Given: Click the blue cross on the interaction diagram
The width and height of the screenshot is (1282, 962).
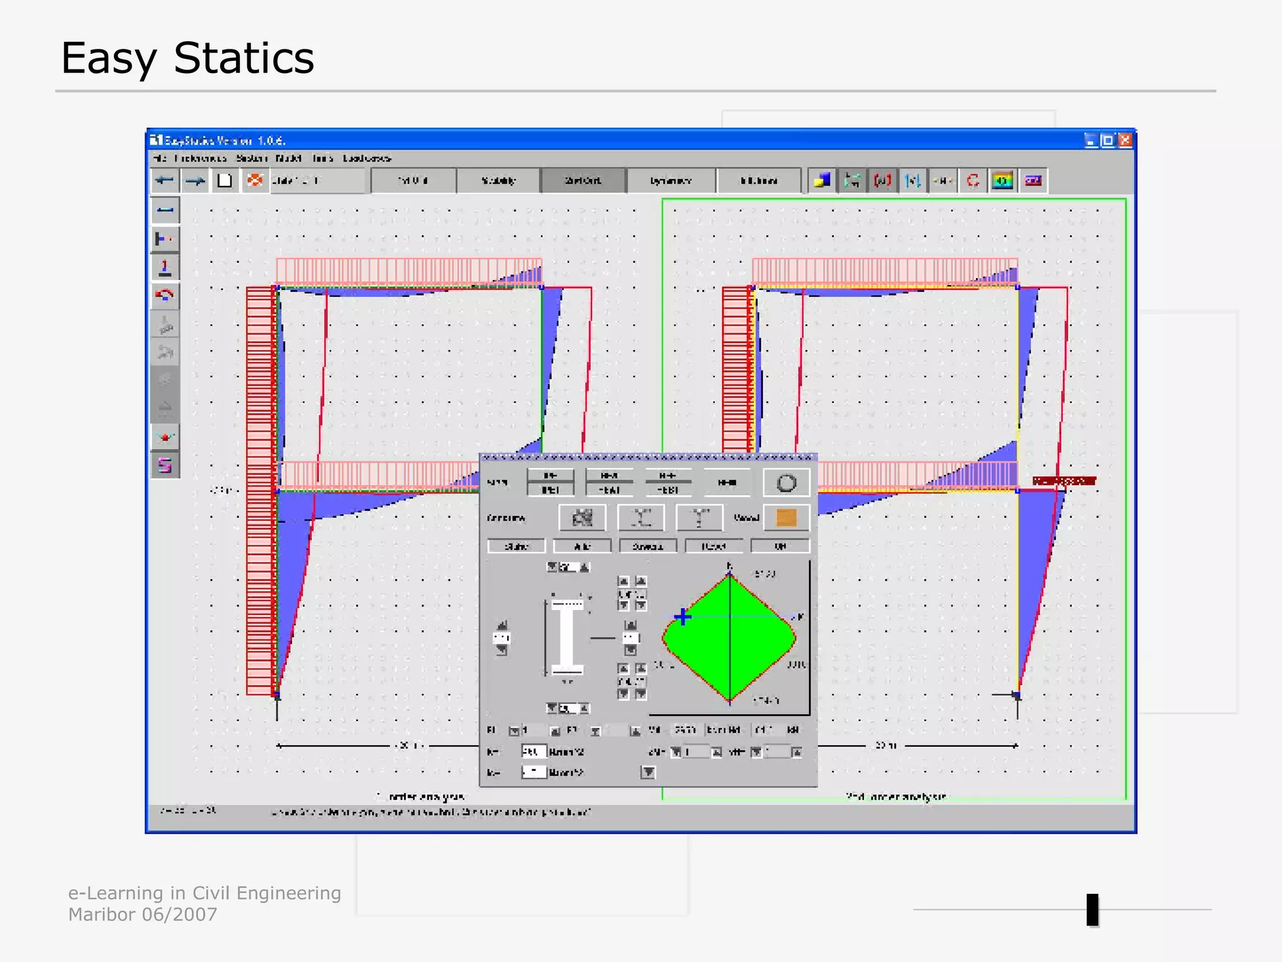Looking at the screenshot, I should click(682, 617).
